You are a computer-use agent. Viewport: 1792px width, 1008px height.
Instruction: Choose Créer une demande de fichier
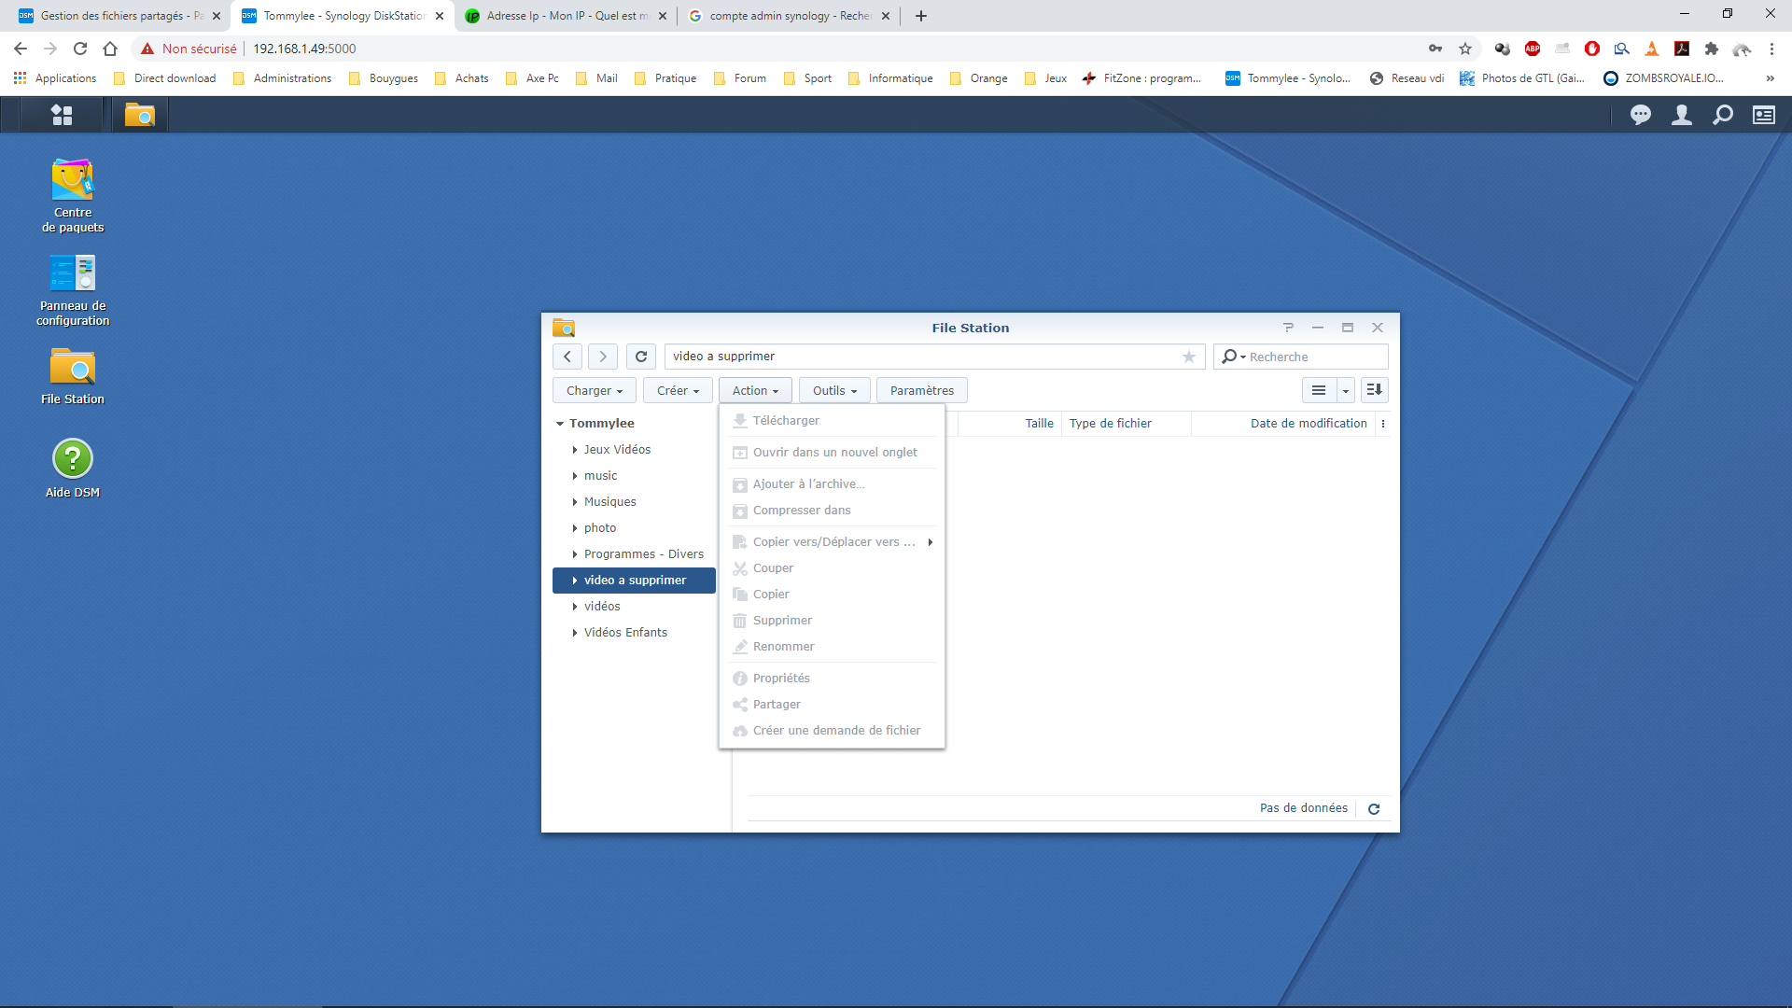click(832, 731)
